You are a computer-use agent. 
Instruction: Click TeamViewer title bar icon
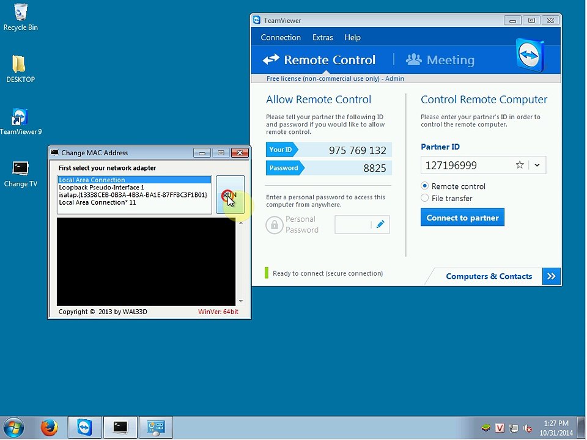pos(257,20)
